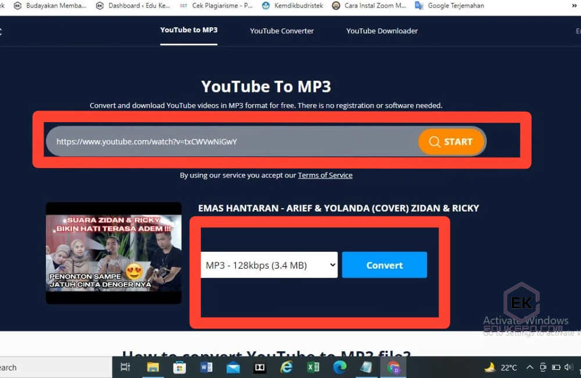Open Microsoft Store from the taskbar
This screenshot has width=581, height=378.
click(x=180, y=368)
